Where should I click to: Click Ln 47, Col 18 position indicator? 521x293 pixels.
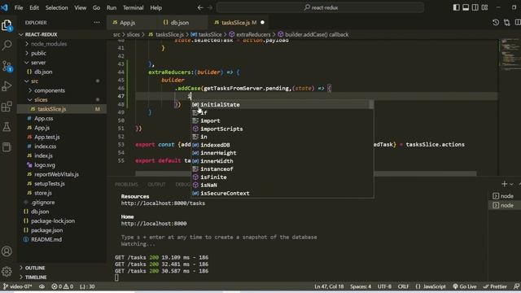[x=329, y=286]
